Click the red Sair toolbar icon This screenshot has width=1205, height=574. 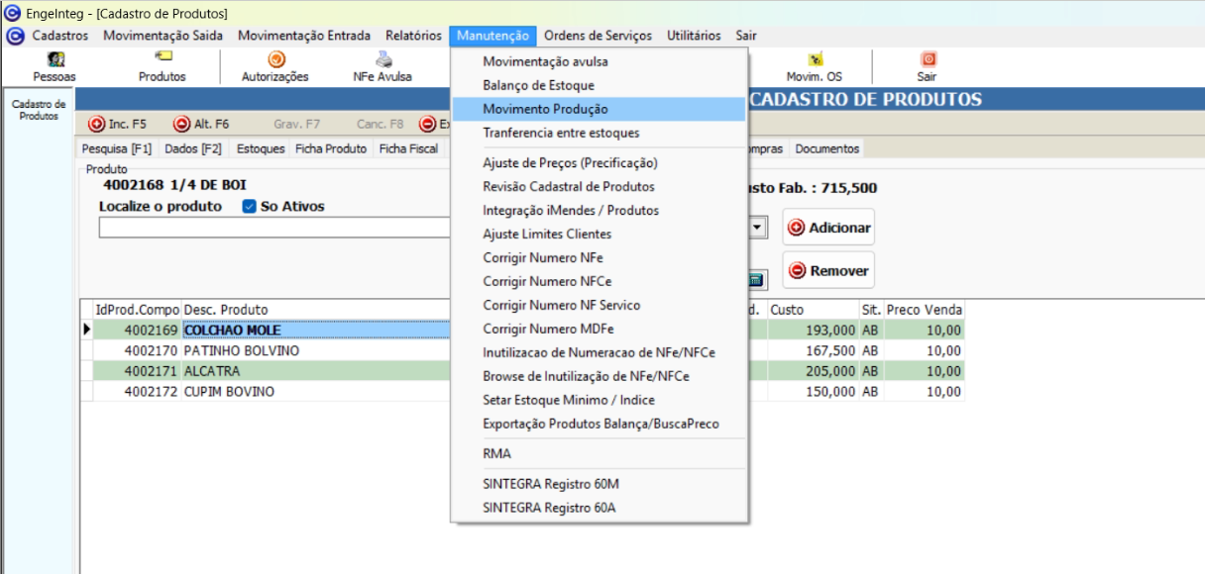pyautogui.click(x=928, y=60)
